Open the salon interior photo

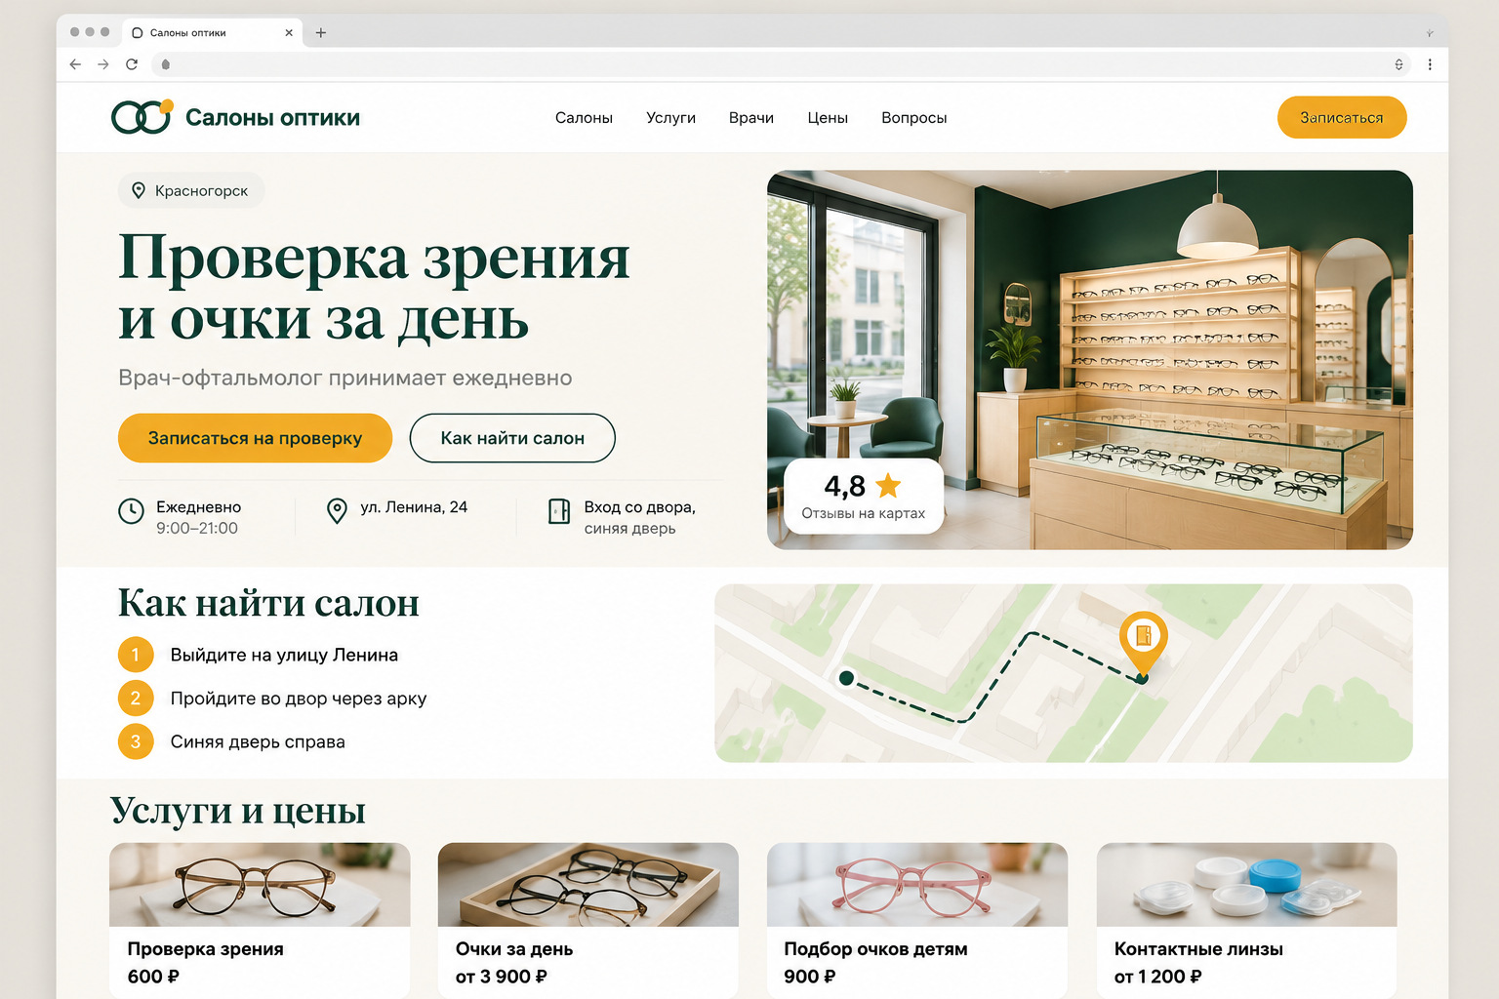click(1090, 360)
